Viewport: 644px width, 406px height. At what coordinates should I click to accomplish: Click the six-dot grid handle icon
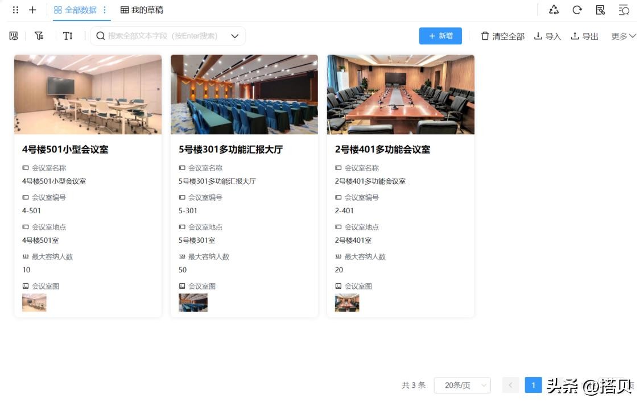click(15, 10)
